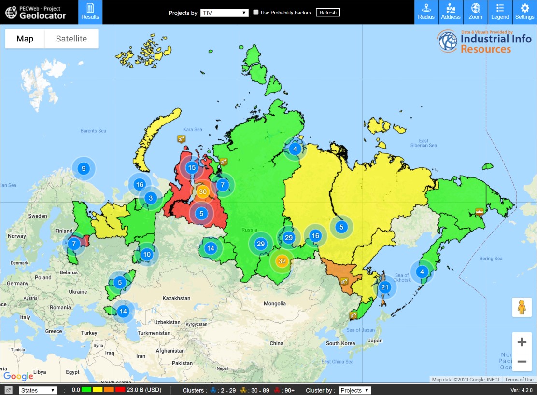This screenshot has width=537, height=395.
Task: Expand the Projects by TIV dropdown
Action: coord(224,13)
